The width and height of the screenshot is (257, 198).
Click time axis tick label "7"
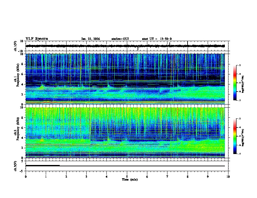tap(167, 177)
